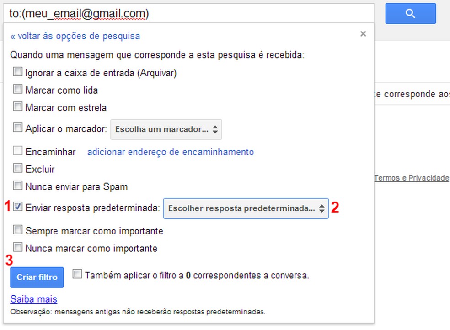Check 'Ignorar a caixa de entrada (Arquivar)'

pyautogui.click(x=17, y=72)
